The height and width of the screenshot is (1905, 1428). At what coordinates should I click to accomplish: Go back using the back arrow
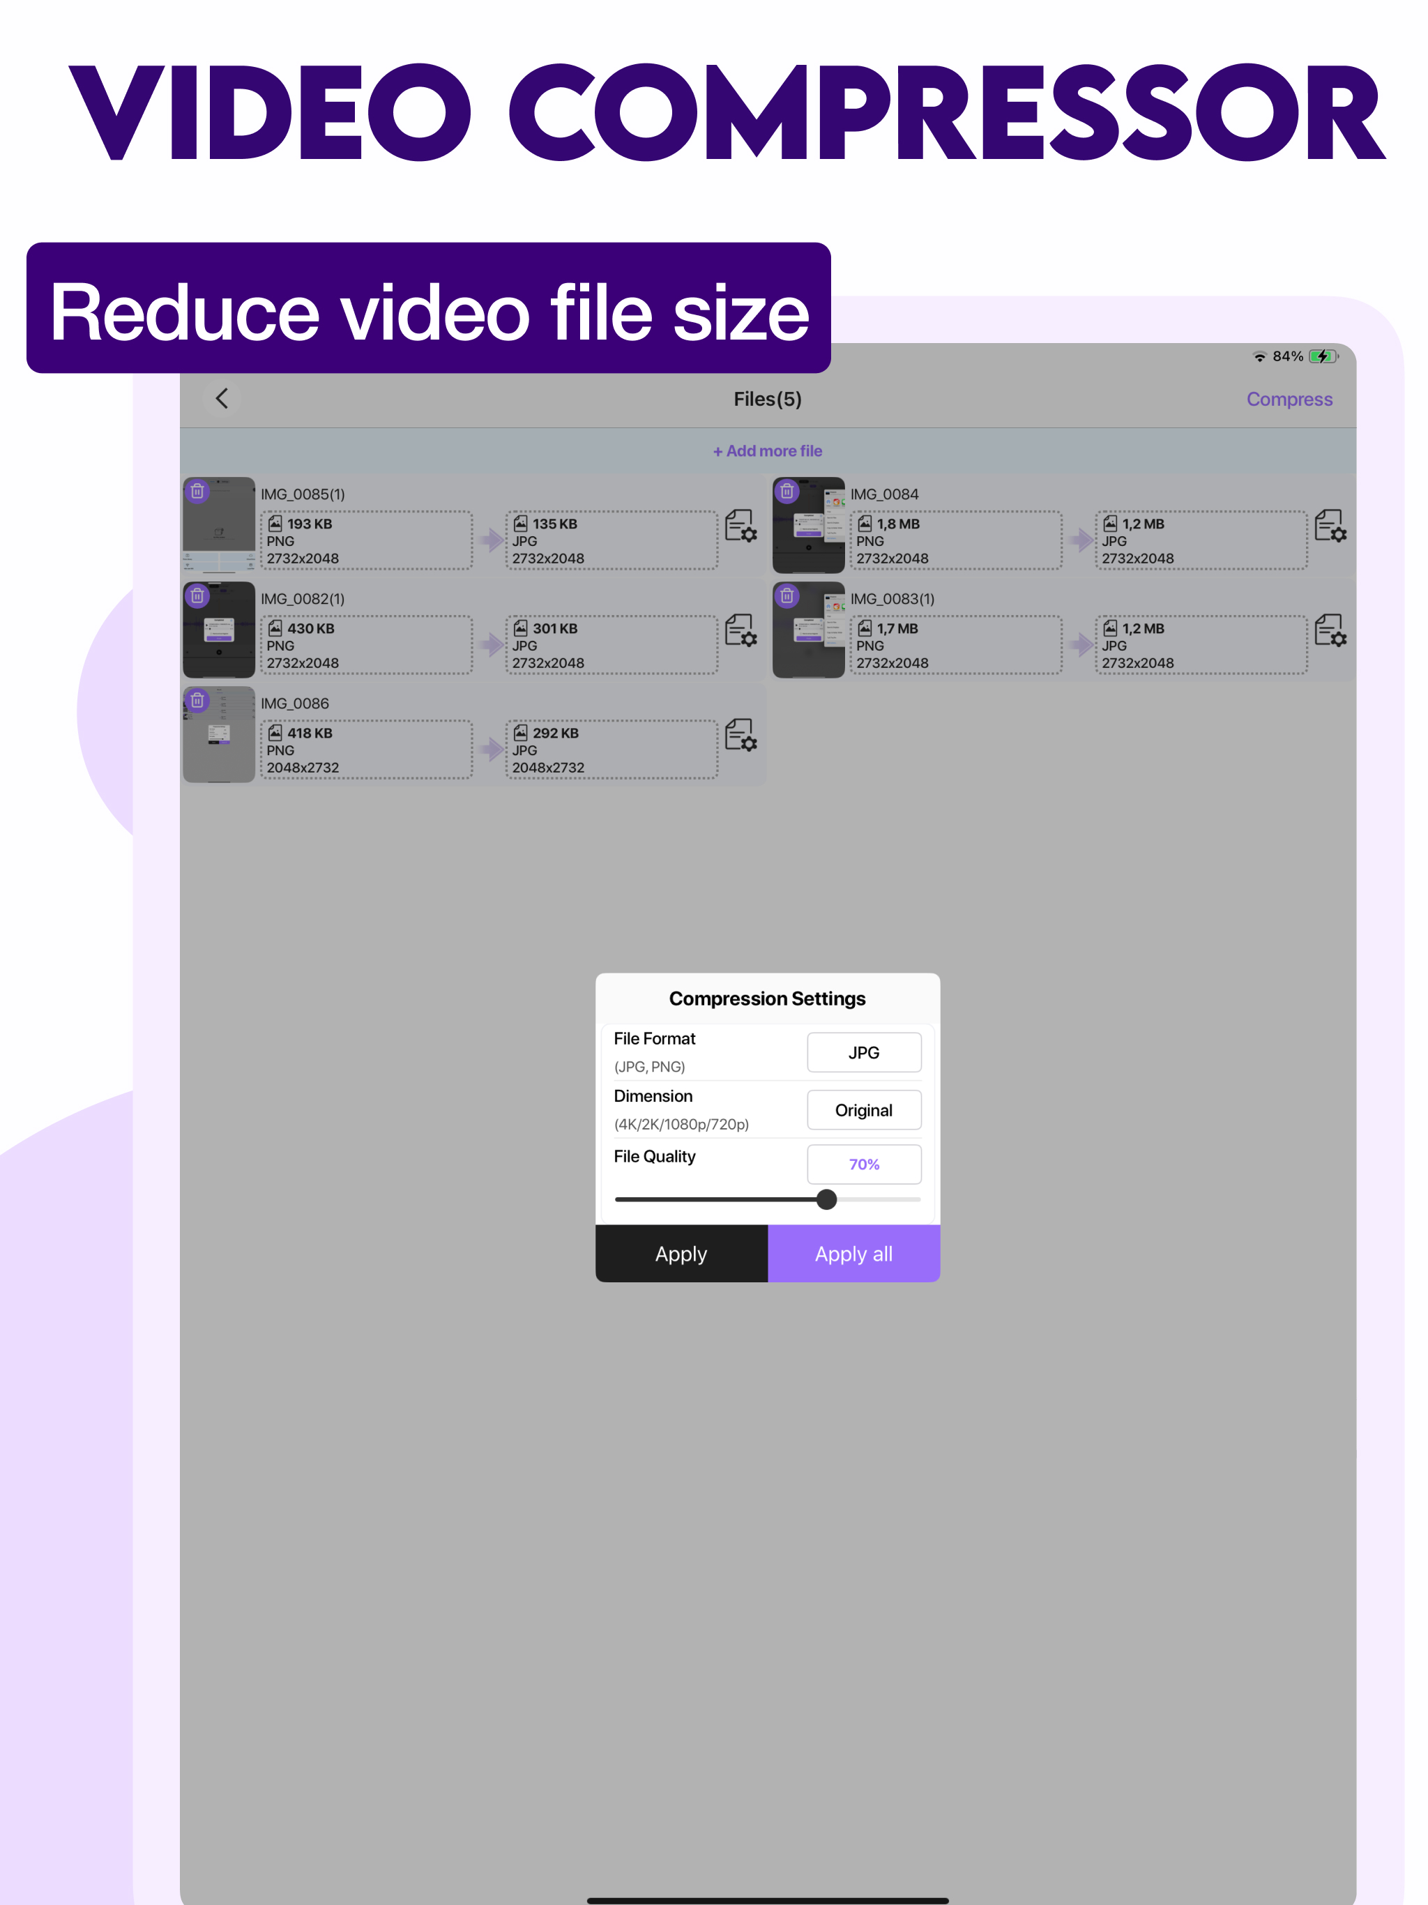pos(221,399)
